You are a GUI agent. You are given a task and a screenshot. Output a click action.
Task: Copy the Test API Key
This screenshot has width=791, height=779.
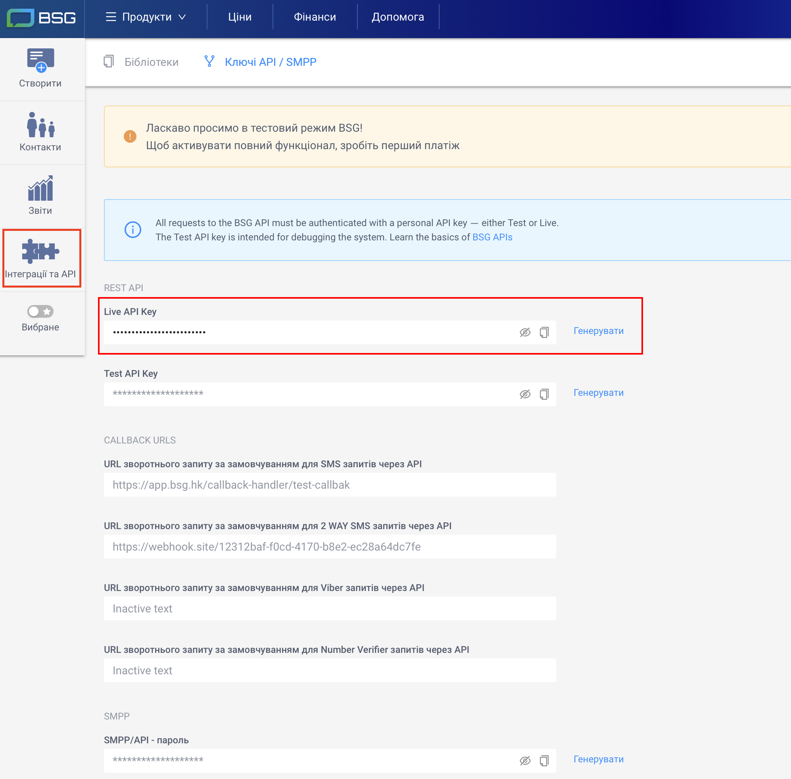(x=544, y=394)
